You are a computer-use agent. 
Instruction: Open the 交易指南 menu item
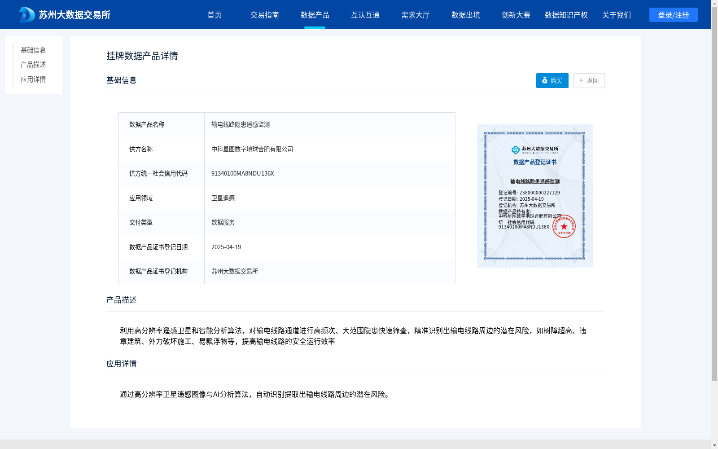(x=264, y=15)
